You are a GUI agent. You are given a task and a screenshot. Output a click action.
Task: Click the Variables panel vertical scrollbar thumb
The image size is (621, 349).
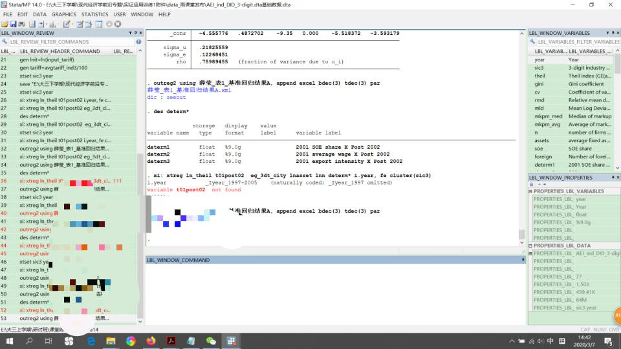tap(617, 63)
